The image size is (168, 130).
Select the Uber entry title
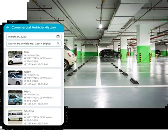[x=27, y=72]
